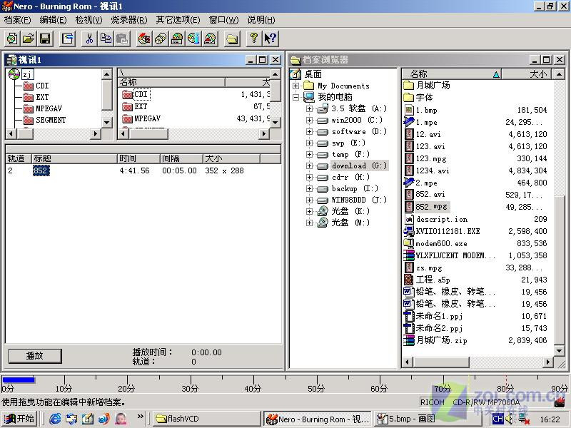Expand cd-r (H:) drive node
The height and width of the screenshot is (428, 571).
point(309,177)
